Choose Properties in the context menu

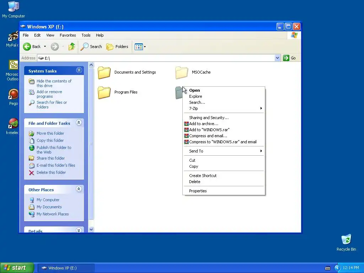tap(224, 191)
